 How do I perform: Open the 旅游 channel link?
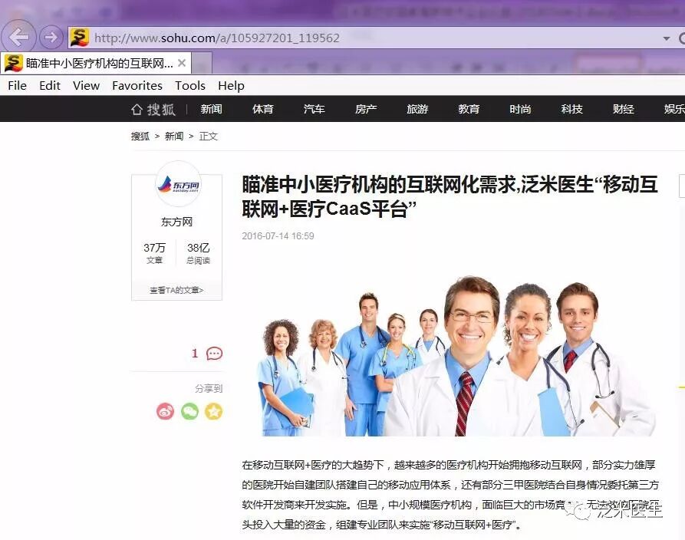tap(417, 109)
